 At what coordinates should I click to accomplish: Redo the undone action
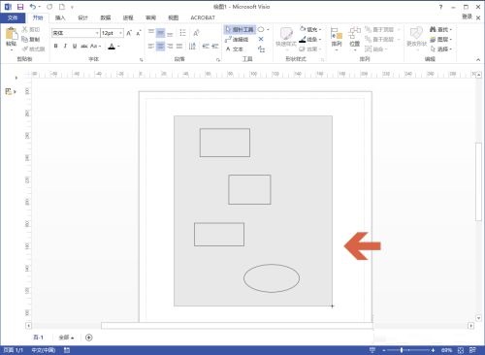point(49,7)
